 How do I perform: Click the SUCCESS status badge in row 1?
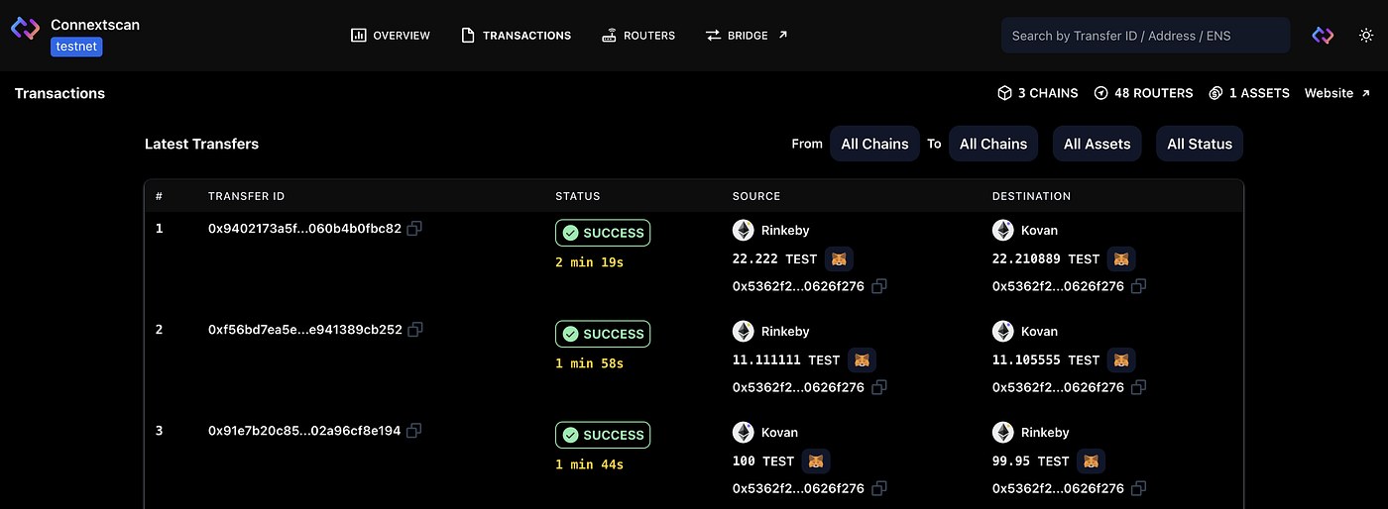point(603,233)
